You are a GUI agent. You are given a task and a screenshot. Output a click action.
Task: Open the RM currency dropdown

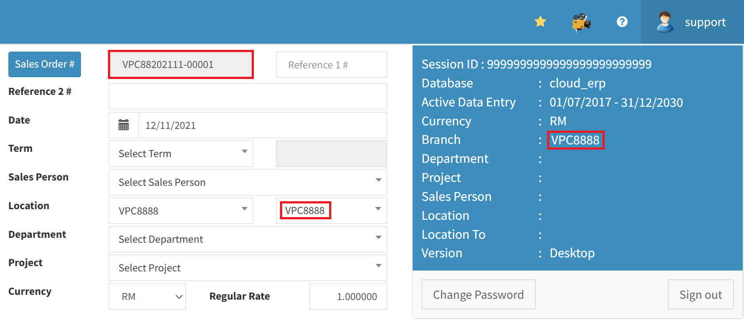pyautogui.click(x=147, y=297)
